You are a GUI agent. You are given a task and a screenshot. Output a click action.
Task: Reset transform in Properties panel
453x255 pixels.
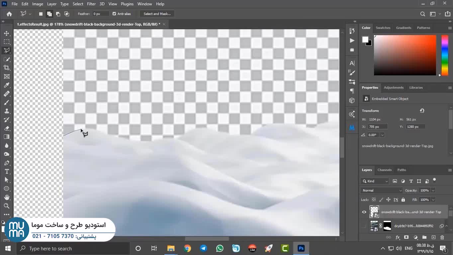point(422,111)
